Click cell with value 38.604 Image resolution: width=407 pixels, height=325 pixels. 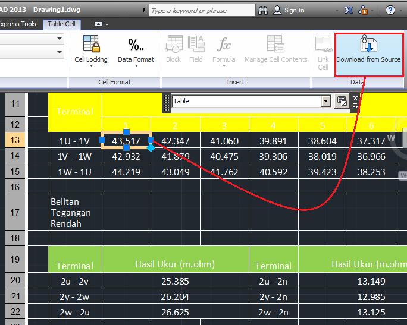pyautogui.click(x=323, y=141)
